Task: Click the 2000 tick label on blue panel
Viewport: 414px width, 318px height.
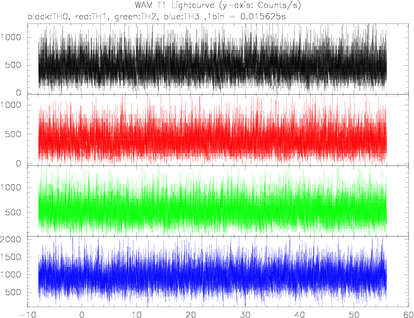Action: click(x=11, y=239)
